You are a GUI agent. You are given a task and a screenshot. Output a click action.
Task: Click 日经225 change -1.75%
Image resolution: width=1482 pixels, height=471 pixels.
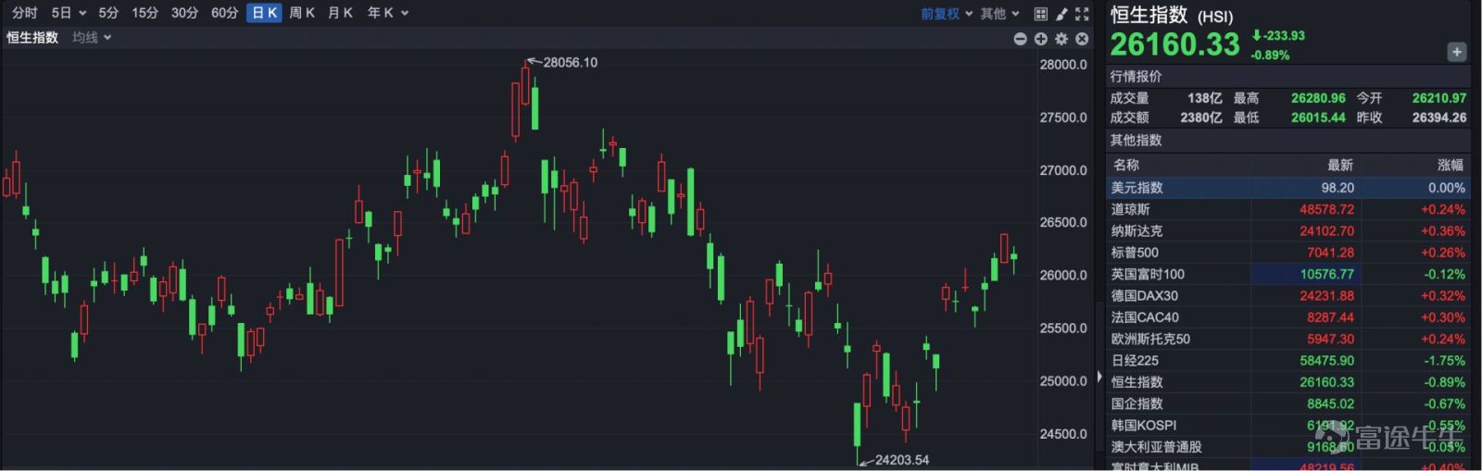tap(1444, 360)
